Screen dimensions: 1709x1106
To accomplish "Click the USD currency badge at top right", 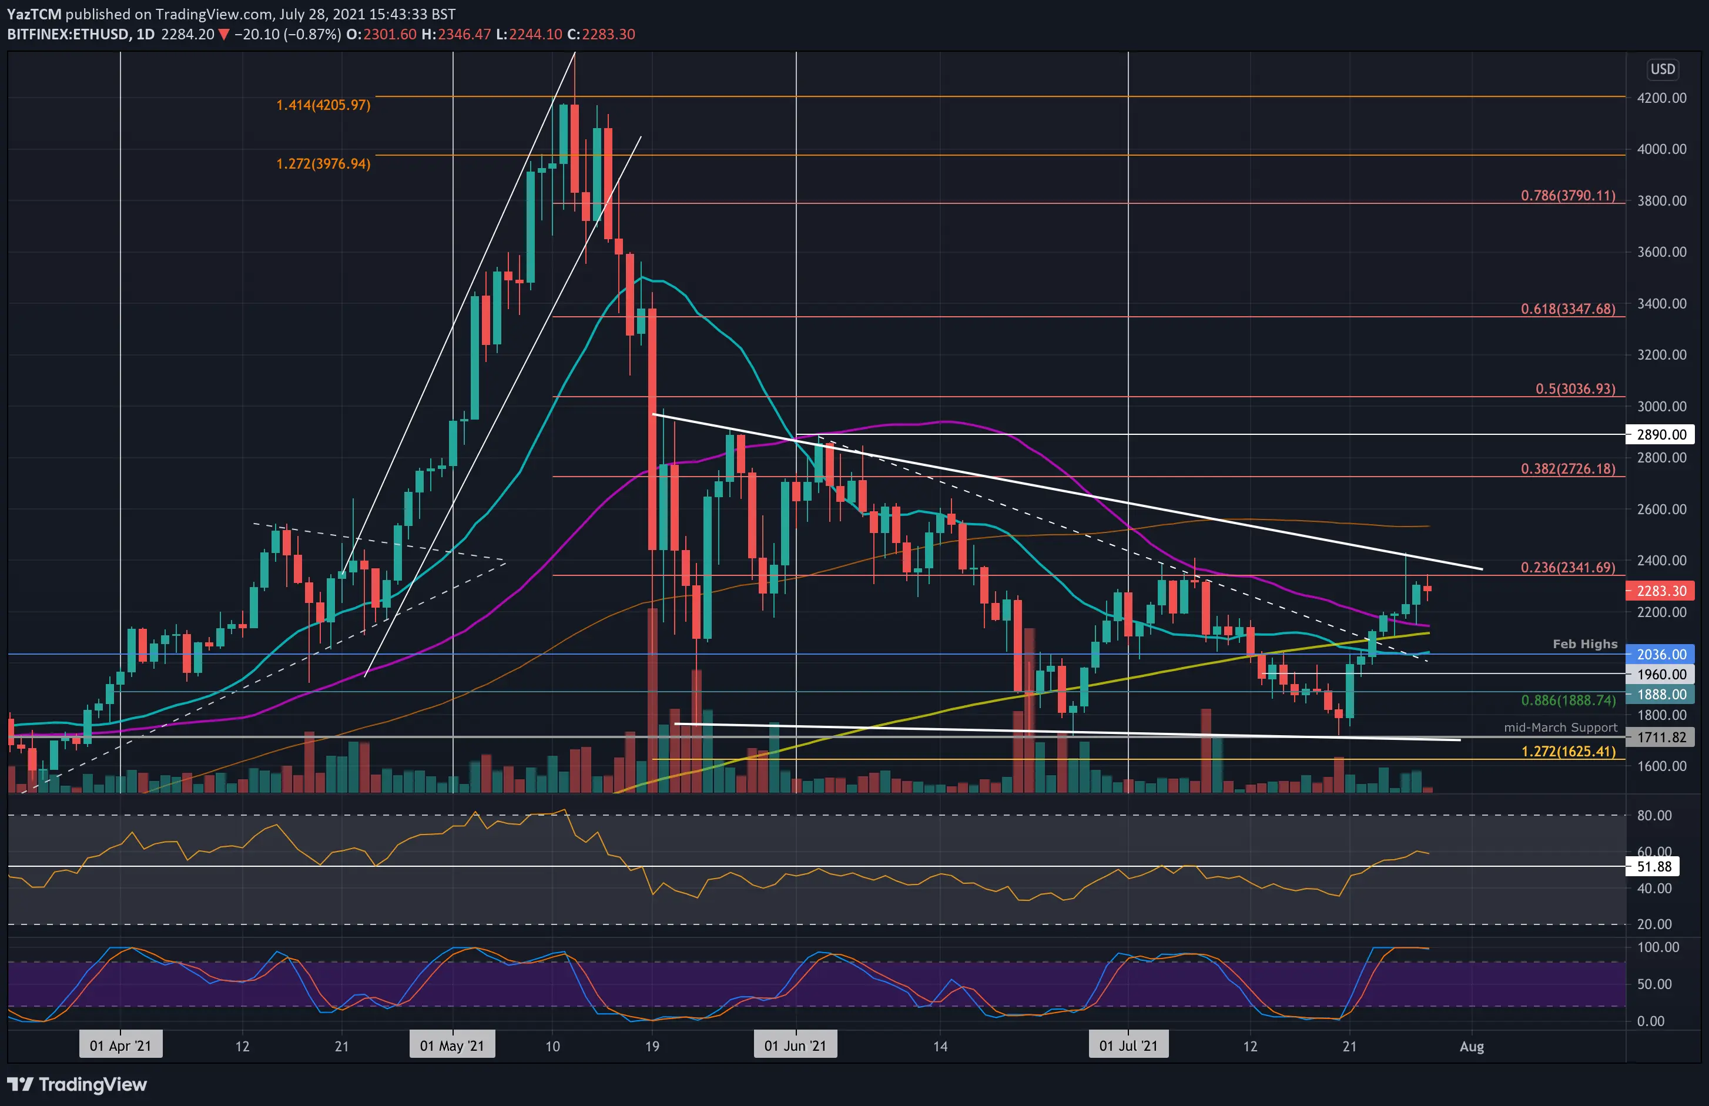I will (x=1663, y=69).
